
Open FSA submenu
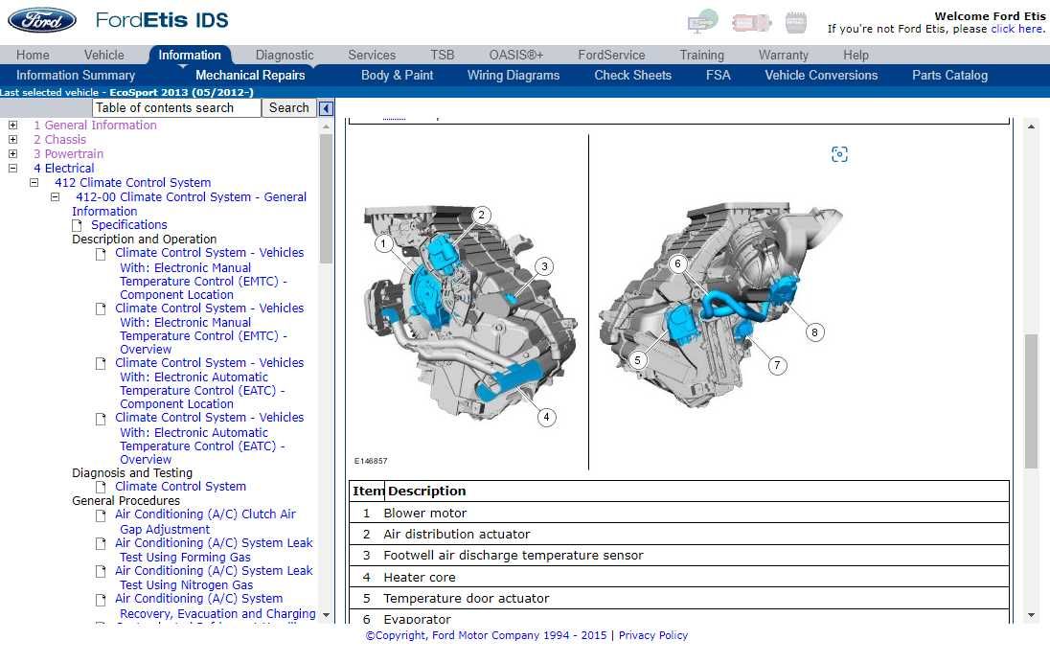pyautogui.click(x=718, y=75)
